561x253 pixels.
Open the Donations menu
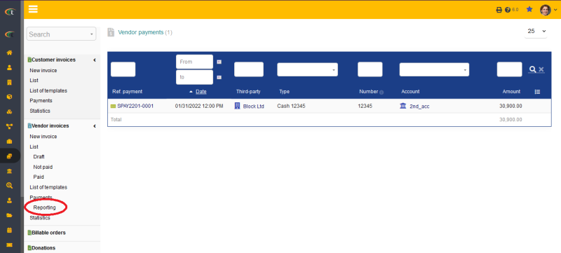point(43,248)
